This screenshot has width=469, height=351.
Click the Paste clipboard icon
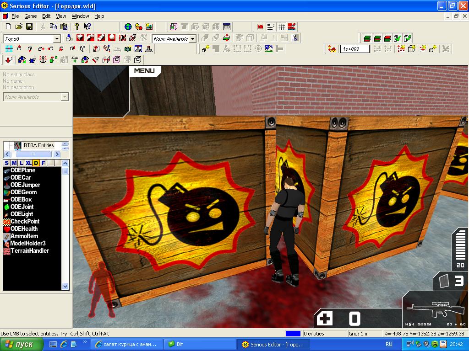coord(64,27)
